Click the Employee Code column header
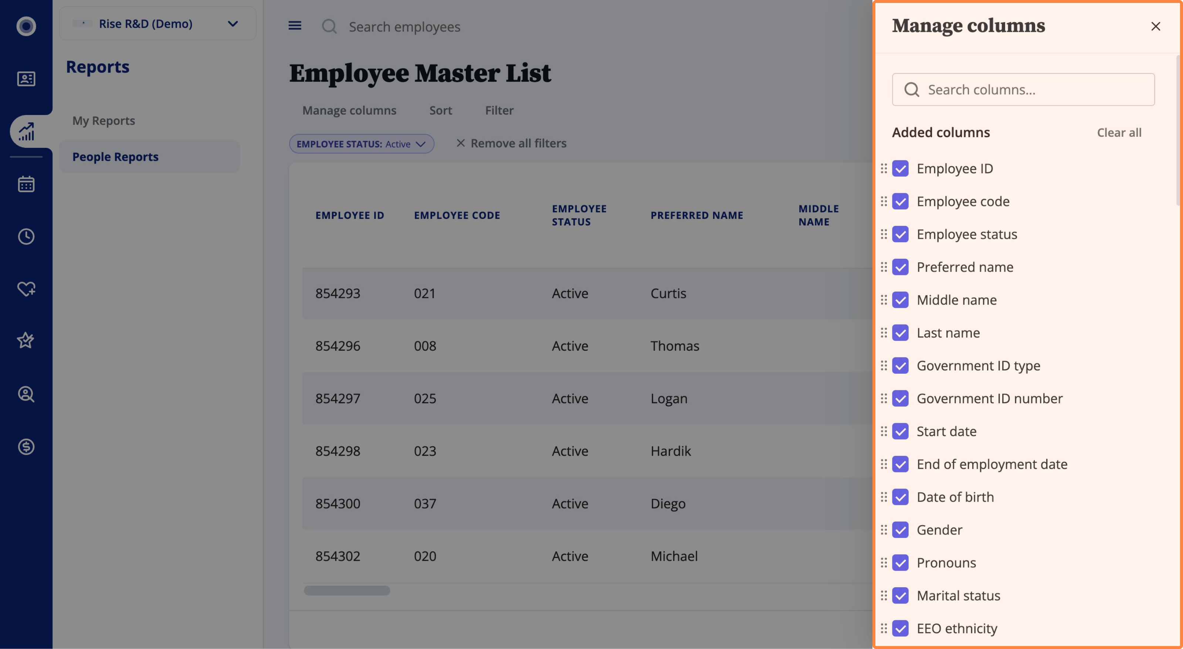1183x649 pixels. [x=457, y=215]
